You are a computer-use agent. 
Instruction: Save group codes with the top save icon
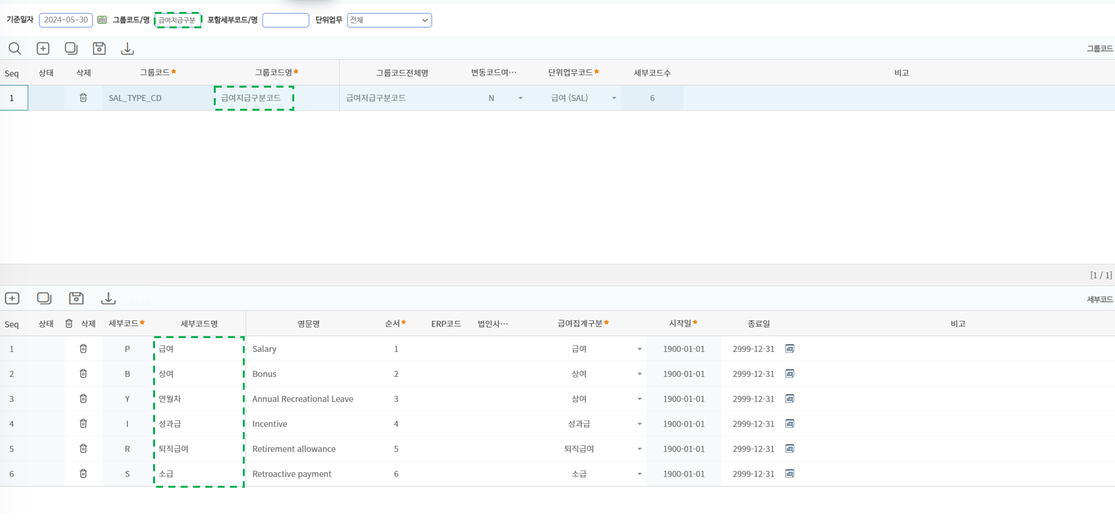99,48
